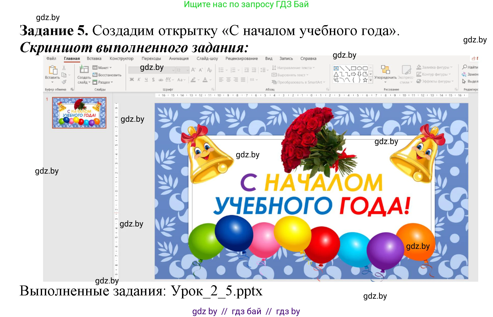Click Вставить paste icon
This screenshot has height=317, width=493.
(53, 70)
